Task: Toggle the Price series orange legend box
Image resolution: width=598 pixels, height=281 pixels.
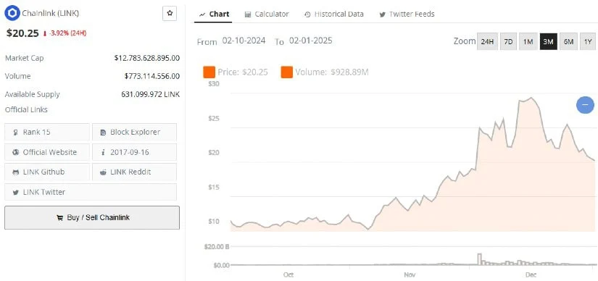Action: tap(209, 72)
